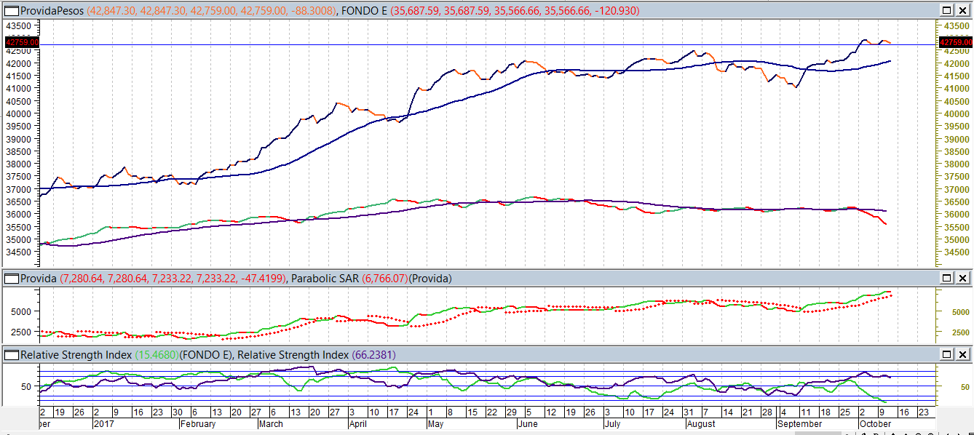Select the ProvidaPesos title label

click(x=53, y=11)
